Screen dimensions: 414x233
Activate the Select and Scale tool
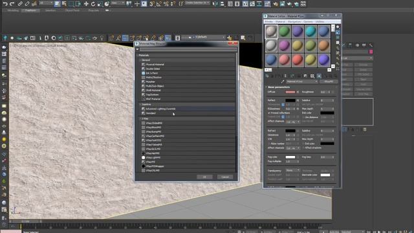(100, 4)
